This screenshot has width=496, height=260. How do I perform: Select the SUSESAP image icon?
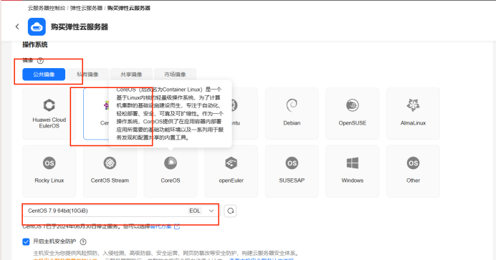point(292,163)
